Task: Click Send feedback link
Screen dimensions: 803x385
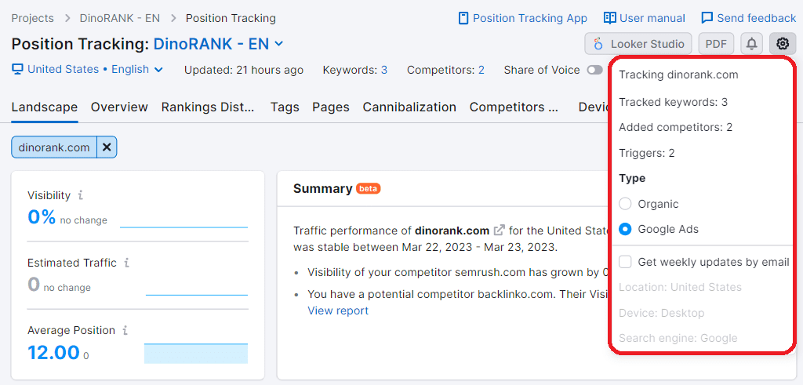Action: [749, 19]
